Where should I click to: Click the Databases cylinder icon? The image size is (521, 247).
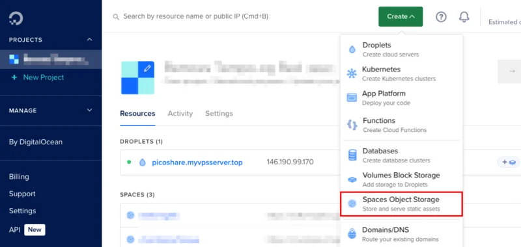352,155
